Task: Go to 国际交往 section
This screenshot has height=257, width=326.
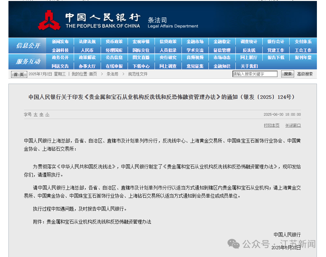Action: tap(141, 50)
